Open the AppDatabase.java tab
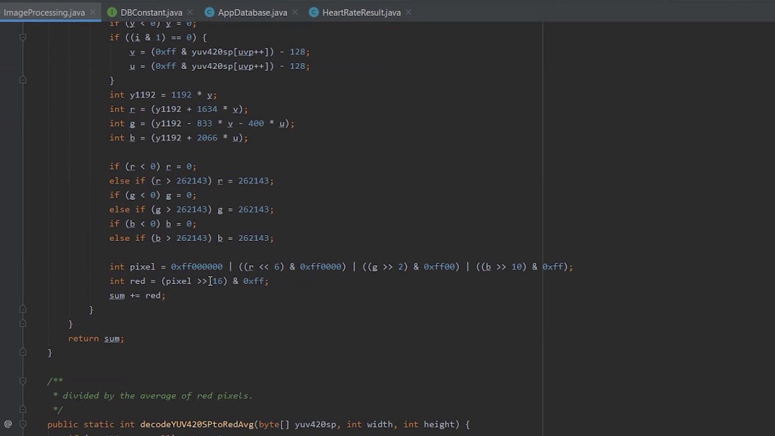 point(252,12)
